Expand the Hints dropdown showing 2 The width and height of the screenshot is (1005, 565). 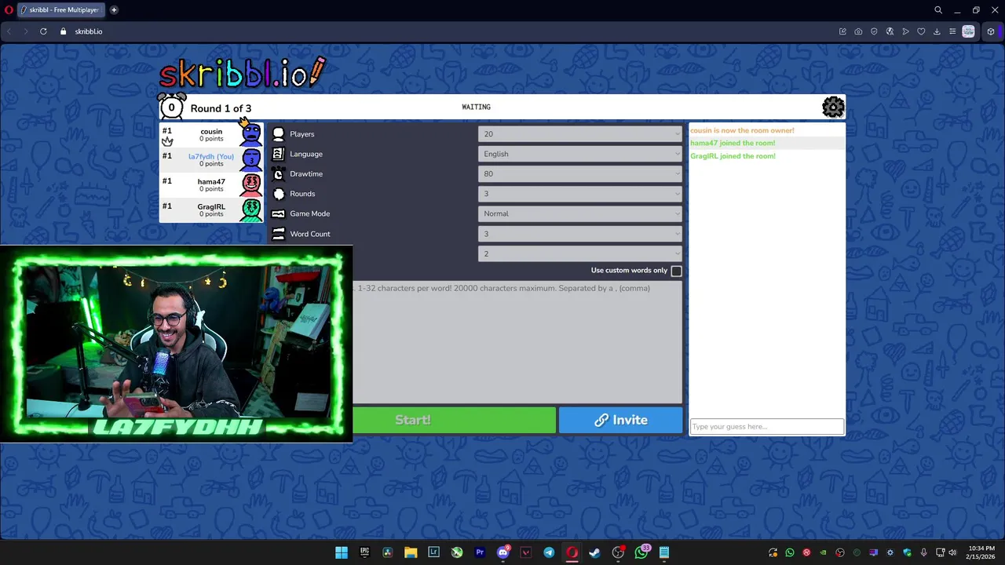tap(580, 253)
